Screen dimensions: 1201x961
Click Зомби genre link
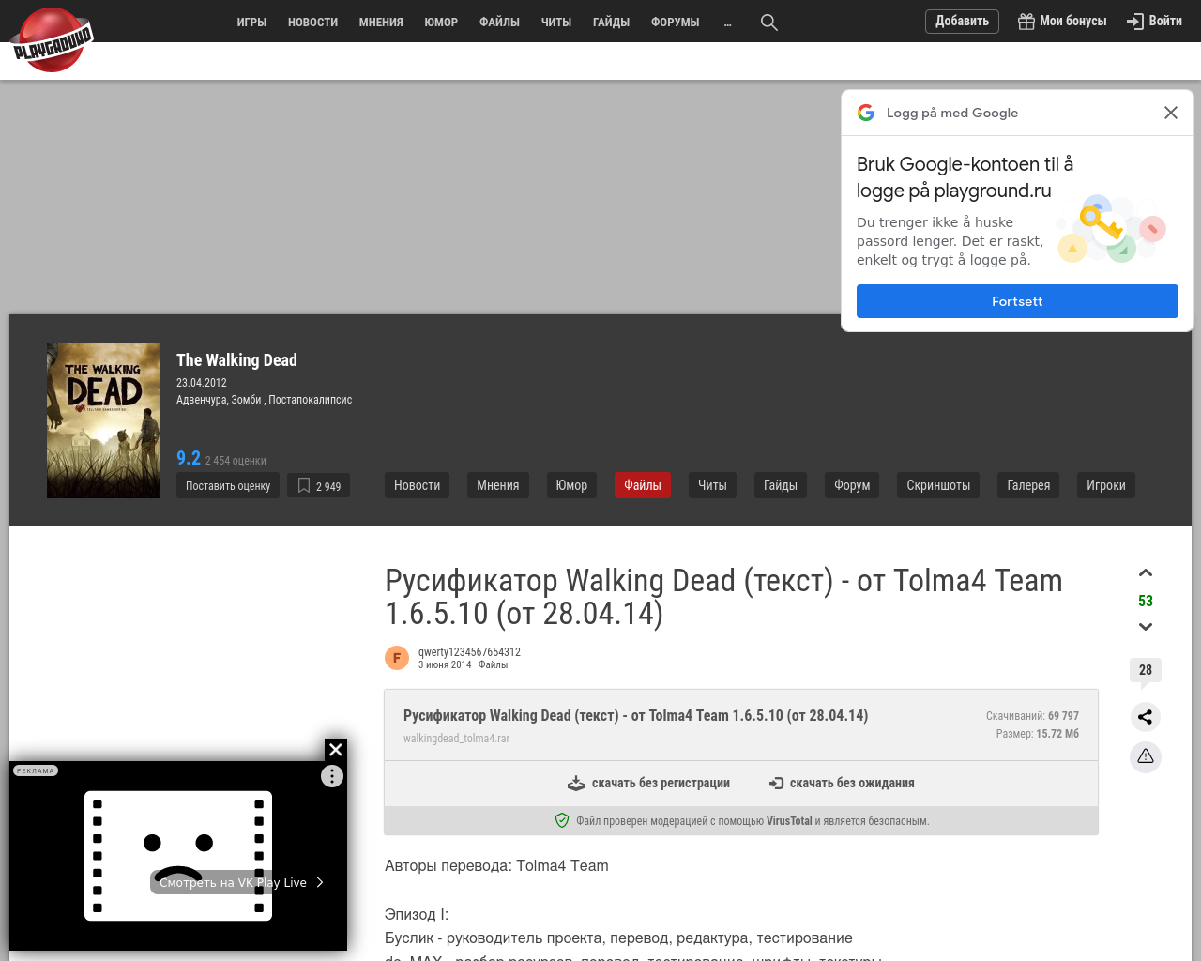(247, 400)
